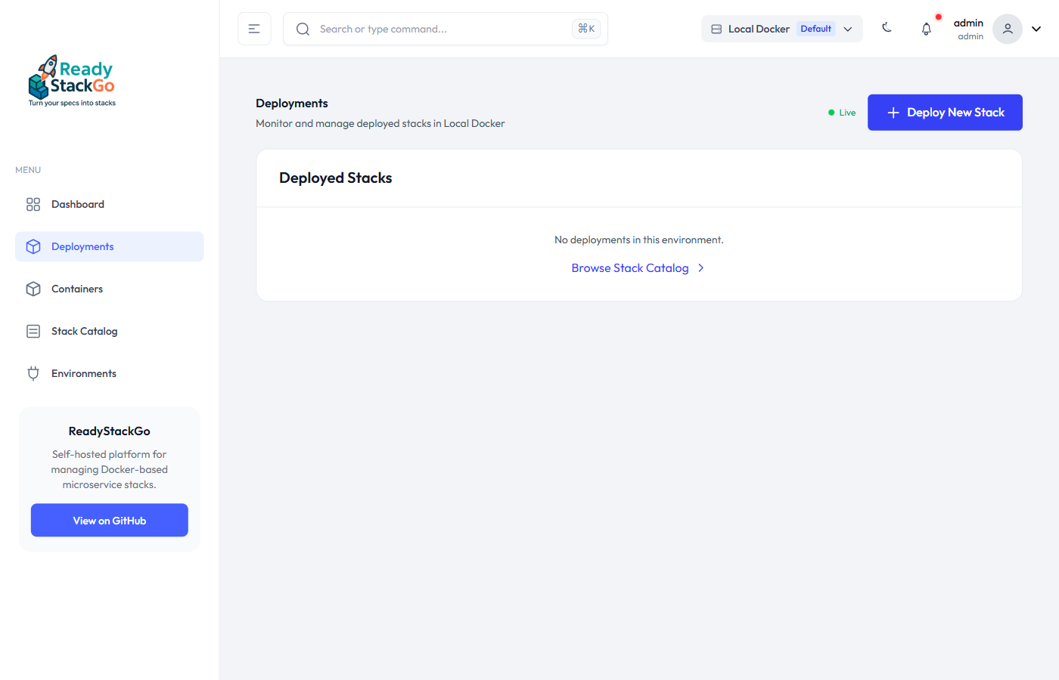
Task: Click the Environments plug icon
Action: point(33,374)
